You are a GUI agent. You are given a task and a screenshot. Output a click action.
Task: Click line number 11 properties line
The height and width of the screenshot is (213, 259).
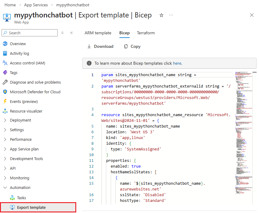coord(91,160)
